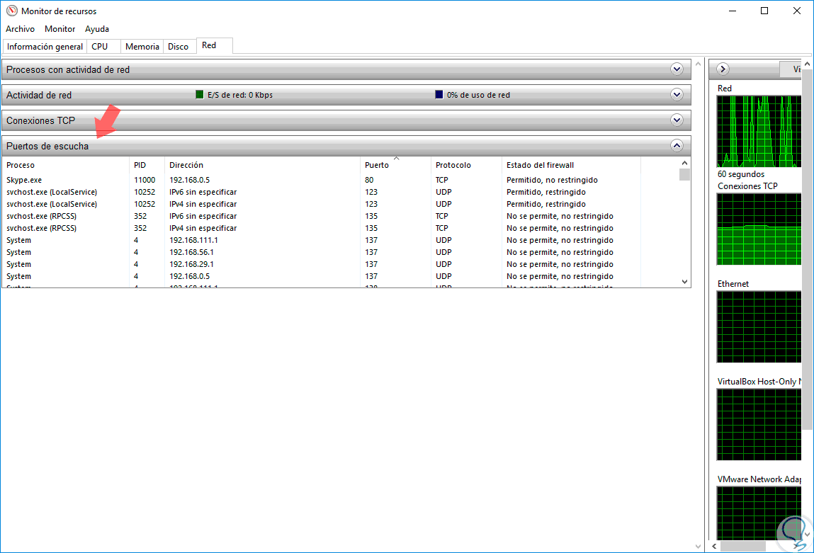Sort by the Protocolo column header
The height and width of the screenshot is (553, 814).
[466, 165]
